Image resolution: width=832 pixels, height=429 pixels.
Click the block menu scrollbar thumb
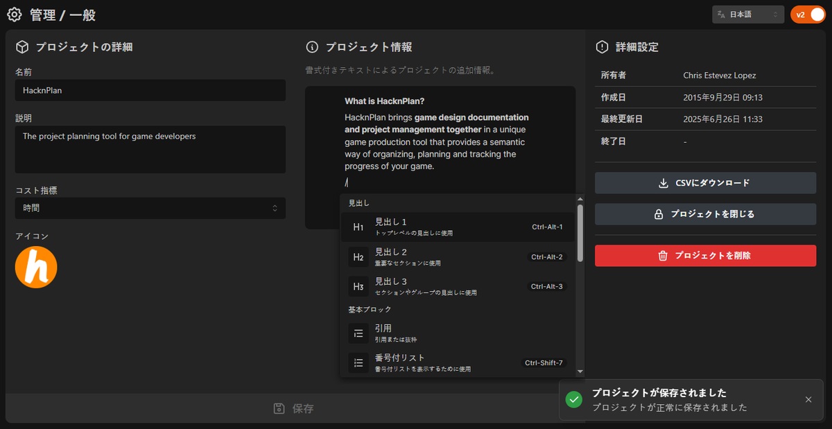580,233
